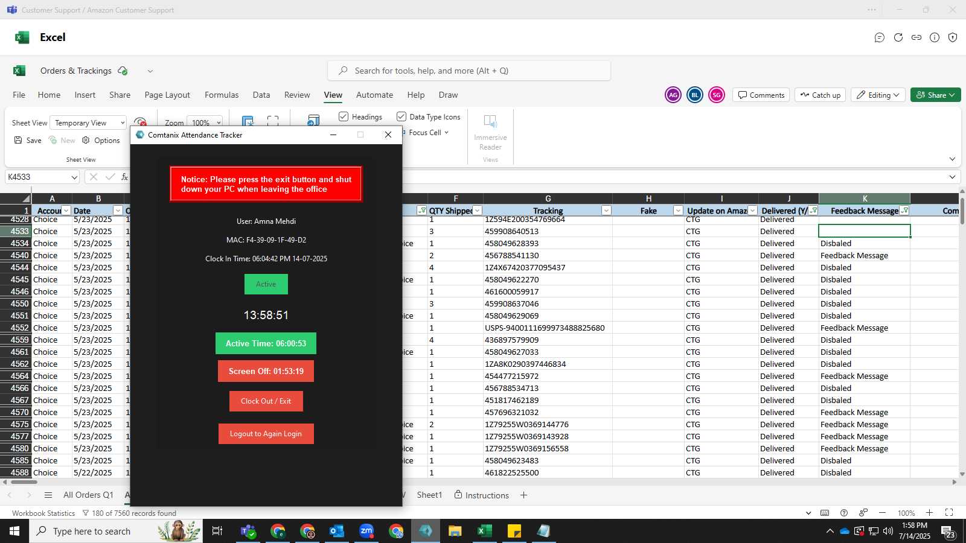This screenshot has height=543, width=966.
Task: Toggle the Data Type Icons checkbox
Action: click(401, 116)
